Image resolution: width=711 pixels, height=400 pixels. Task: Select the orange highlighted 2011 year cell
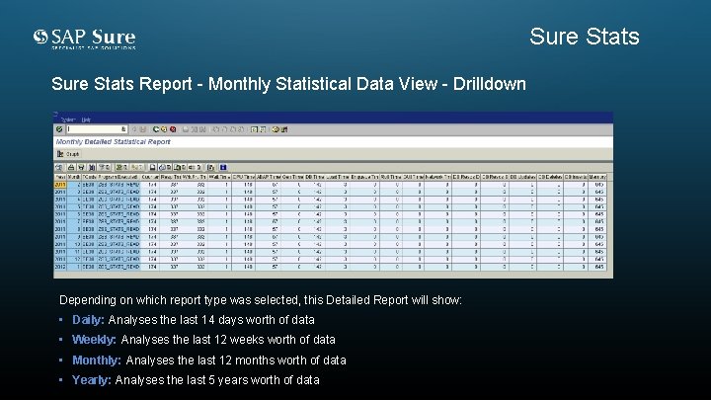[60, 185]
